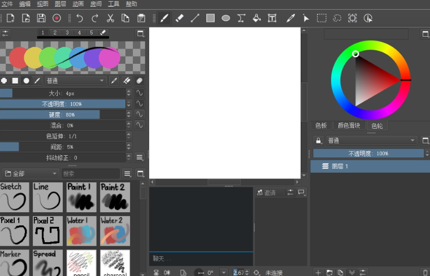Click the 不透明度 brush opacity slider
The height and width of the screenshot is (276, 430).
click(63, 104)
